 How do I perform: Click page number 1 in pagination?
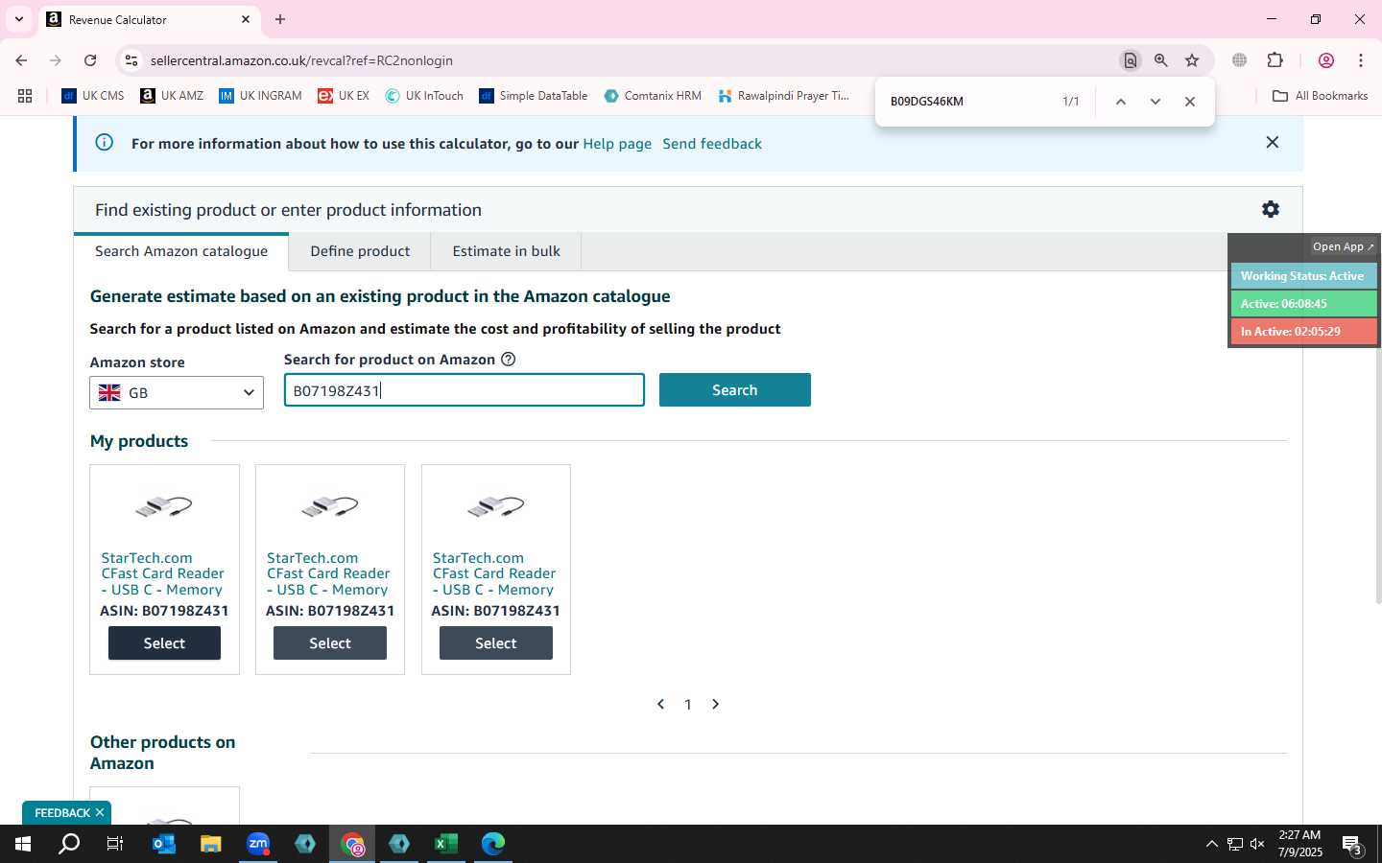tap(688, 705)
